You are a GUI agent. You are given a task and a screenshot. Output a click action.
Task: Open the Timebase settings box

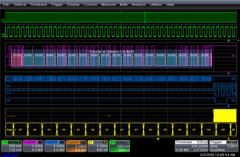[191, 146]
